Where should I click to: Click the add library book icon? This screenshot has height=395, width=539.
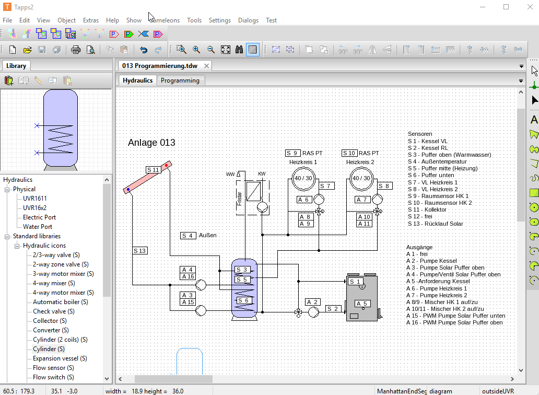coord(9,80)
